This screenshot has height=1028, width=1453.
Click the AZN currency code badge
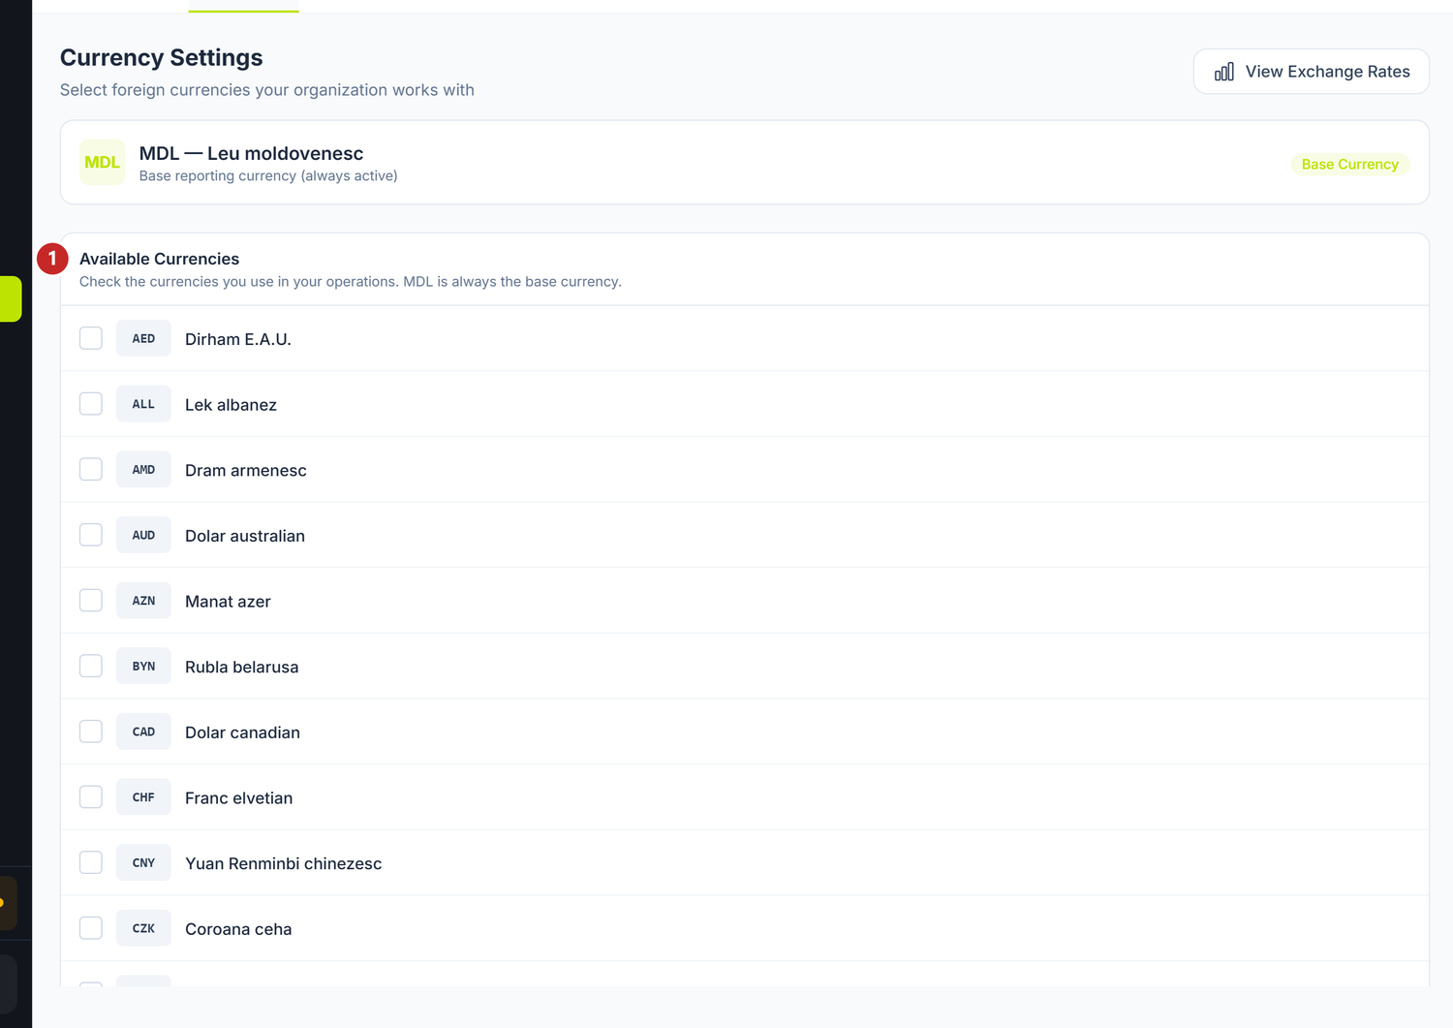[143, 601]
